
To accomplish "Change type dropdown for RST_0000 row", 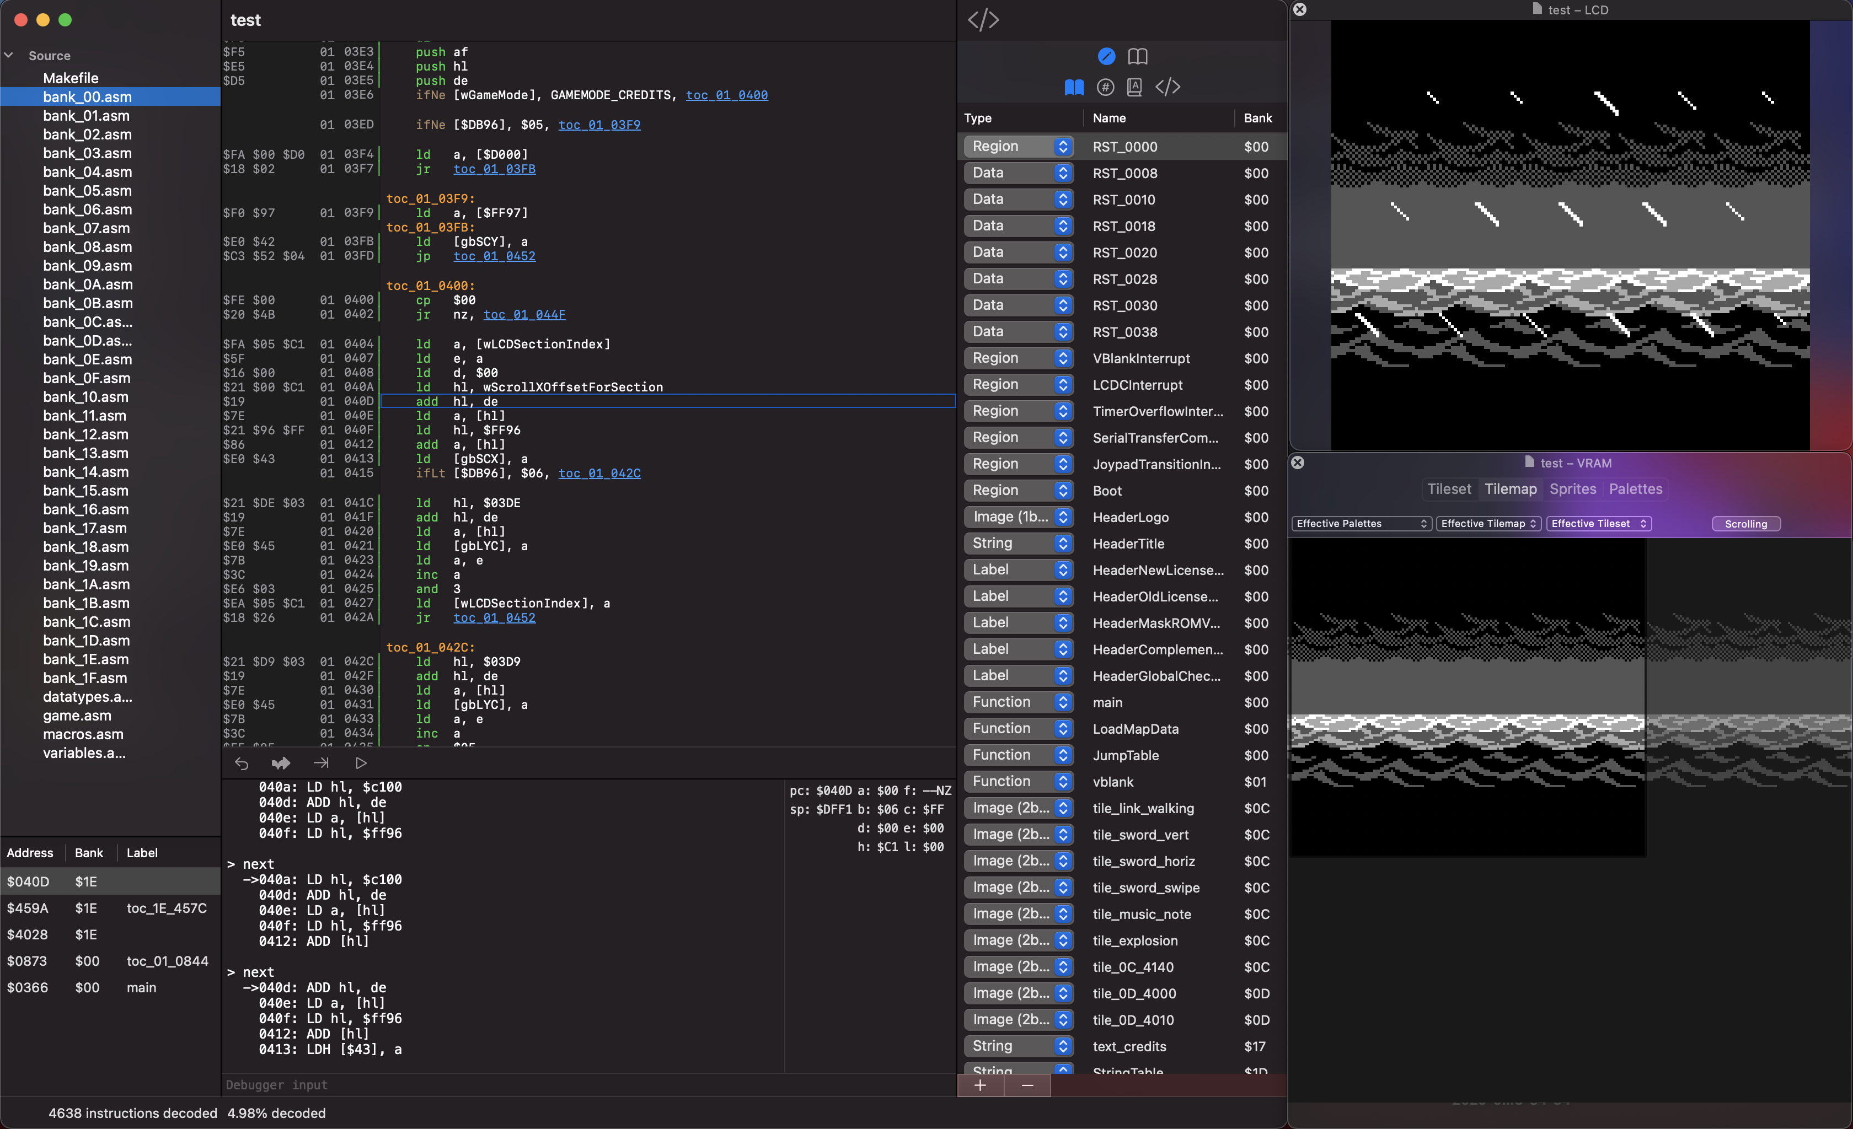I will [1019, 147].
